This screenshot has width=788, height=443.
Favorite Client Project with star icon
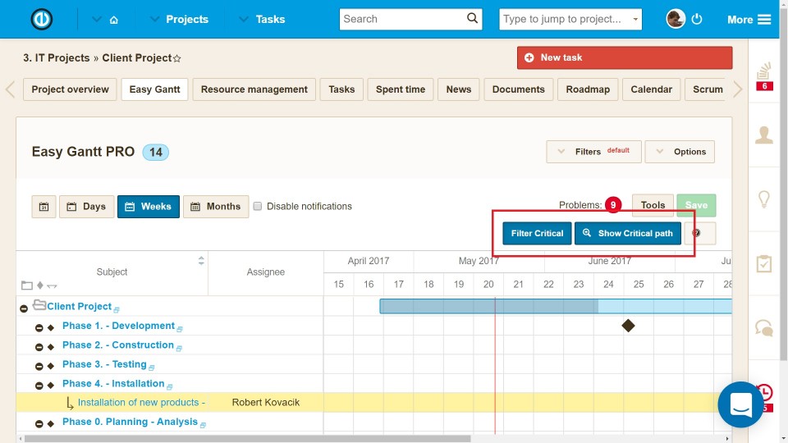tap(177, 59)
